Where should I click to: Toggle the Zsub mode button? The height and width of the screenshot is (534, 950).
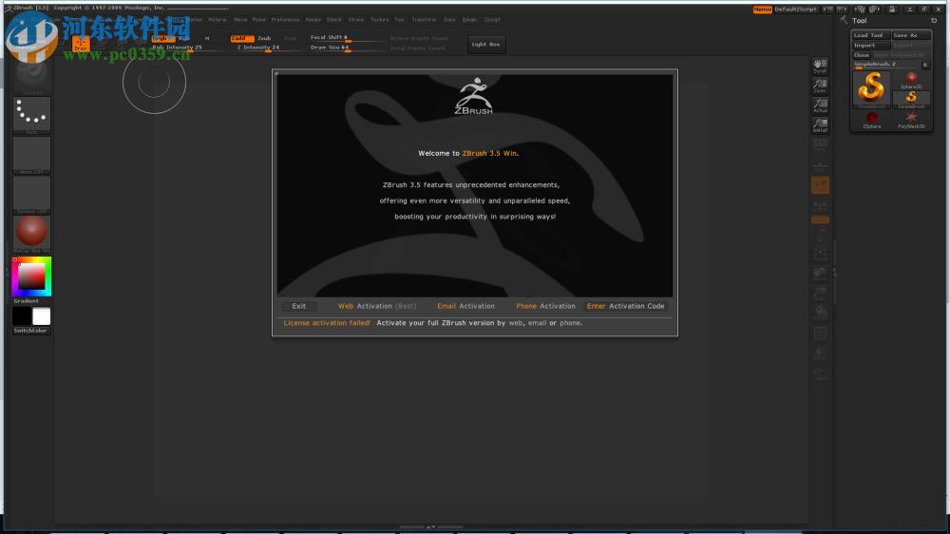(x=264, y=38)
